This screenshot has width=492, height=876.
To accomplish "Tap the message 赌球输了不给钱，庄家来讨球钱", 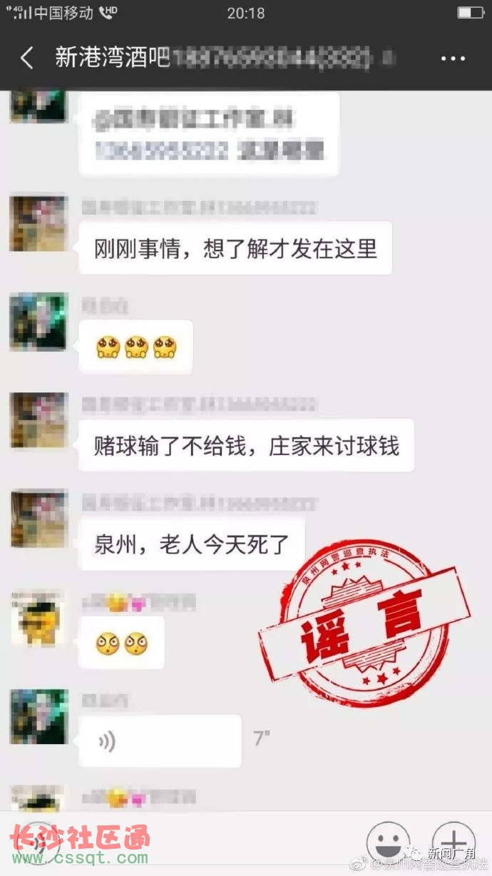I will pyautogui.click(x=246, y=445).
